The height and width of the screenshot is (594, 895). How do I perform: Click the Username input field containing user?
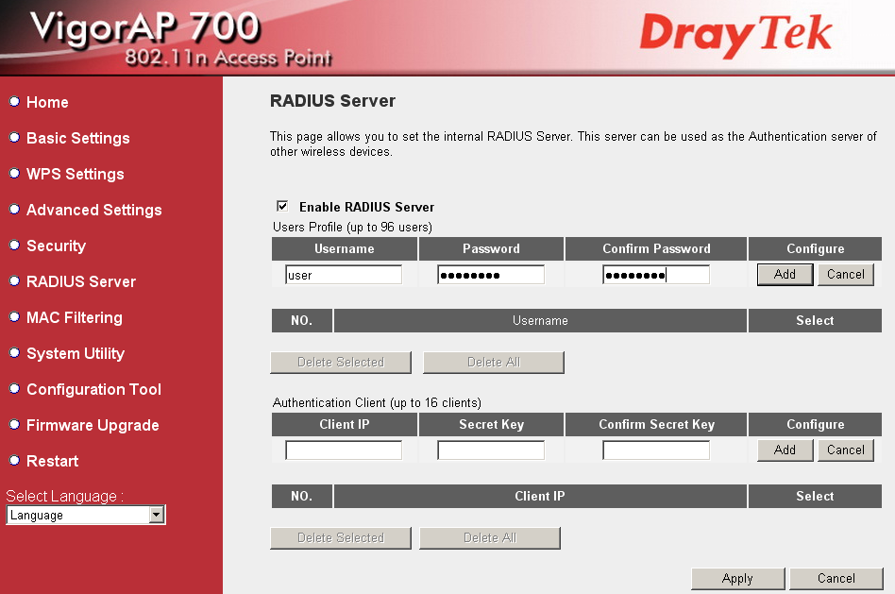click(x=344, y=274)
